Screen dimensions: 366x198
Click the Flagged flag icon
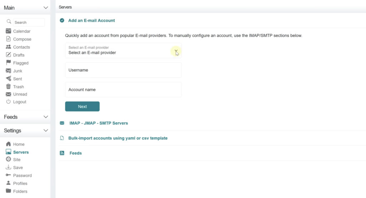click(x=9, y=62)
